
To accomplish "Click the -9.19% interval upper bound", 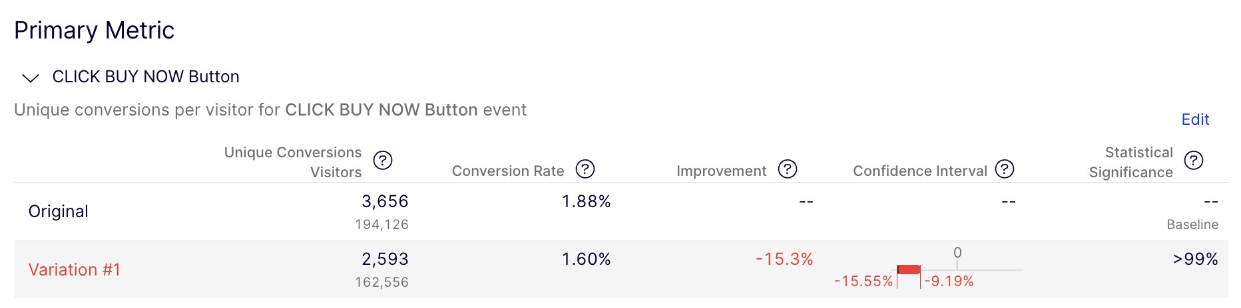I will tap(949, 281).
